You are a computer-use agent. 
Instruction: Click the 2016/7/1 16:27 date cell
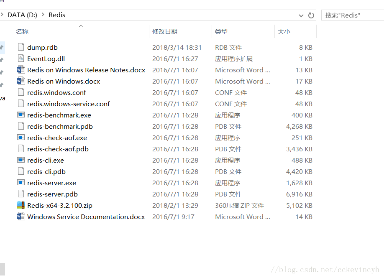pos(175,59)
